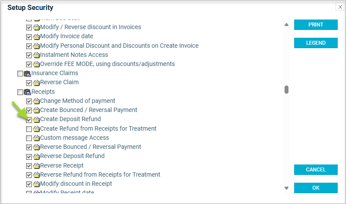Click the lock icon beside Instalment Notes Access
Viewport: 346px width, 204px height.
tap(37, 55)
